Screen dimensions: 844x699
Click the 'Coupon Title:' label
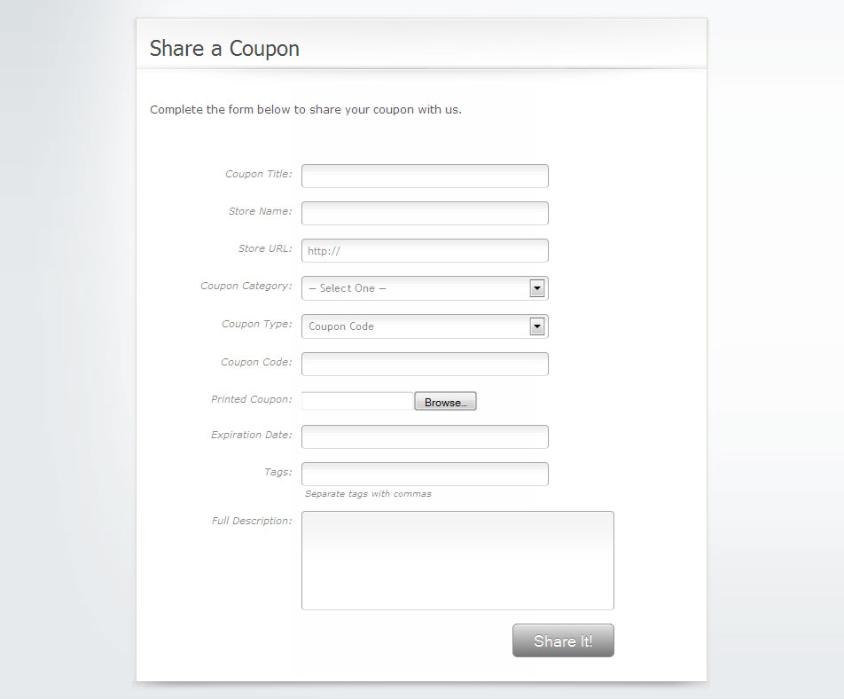257,174
